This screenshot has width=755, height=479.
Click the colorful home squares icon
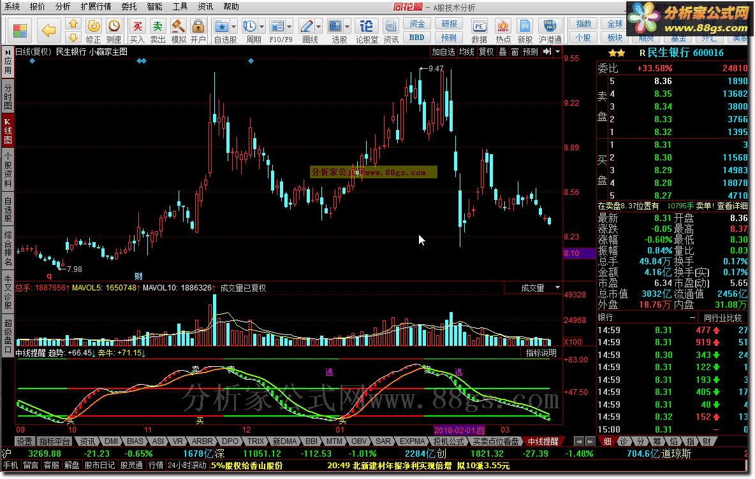[20, 31]
